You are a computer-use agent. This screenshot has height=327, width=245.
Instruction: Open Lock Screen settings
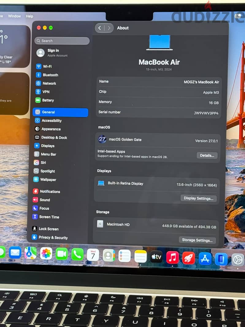(x=45, y=229)
